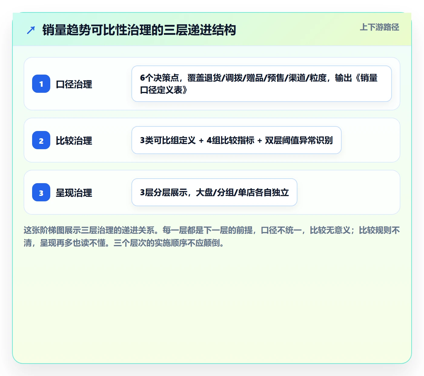Click the box reading 3类可比组定义 + 4组比较指标
The height and width of the screenshot is (376, 424).
click(237, 140)
